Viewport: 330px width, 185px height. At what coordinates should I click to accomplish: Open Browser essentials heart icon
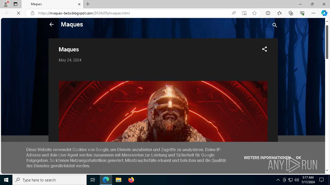tap(302, 13)
